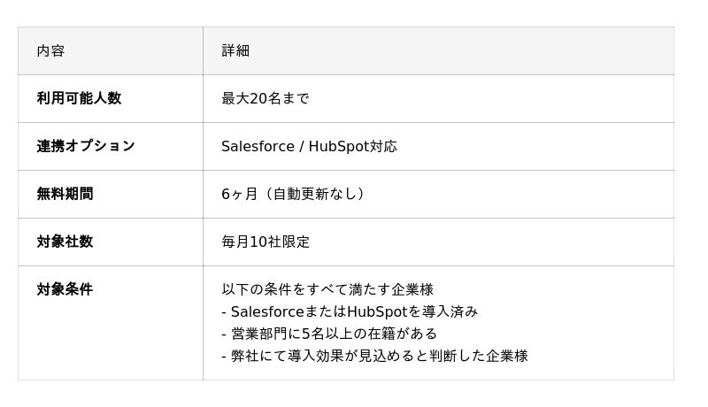708x407 pixels.
Task: Click the 20名 text in 利用可能人数 details
Action: [265, 99]
